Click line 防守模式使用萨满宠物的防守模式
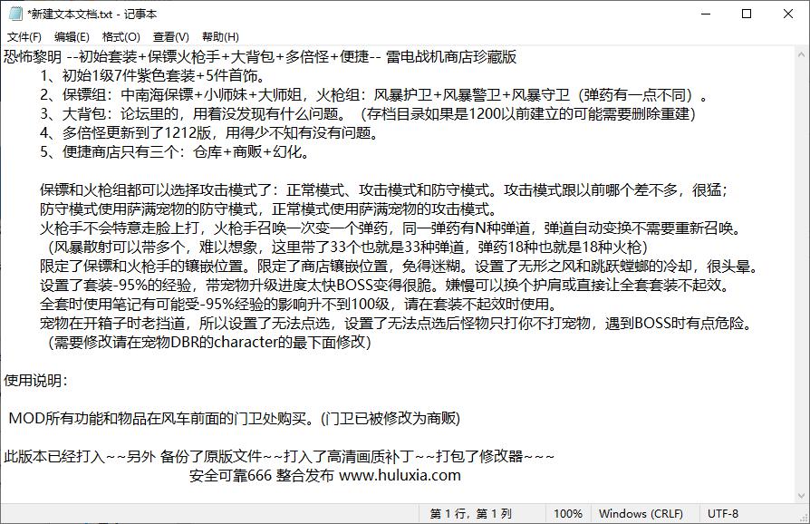 [269, 209]
